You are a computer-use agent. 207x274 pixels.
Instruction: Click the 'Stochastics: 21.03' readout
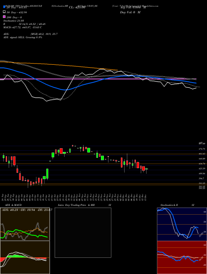pos(14,21)
